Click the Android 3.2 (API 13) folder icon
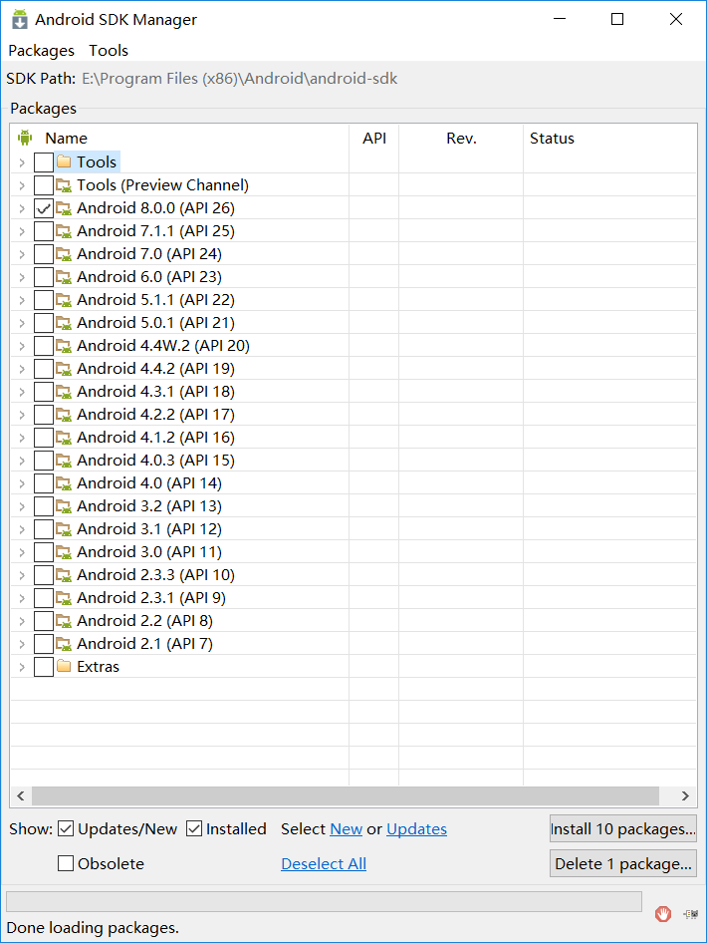Image resolution: width=707 pixels, height=943 pixels. click(x=64, y=505)
